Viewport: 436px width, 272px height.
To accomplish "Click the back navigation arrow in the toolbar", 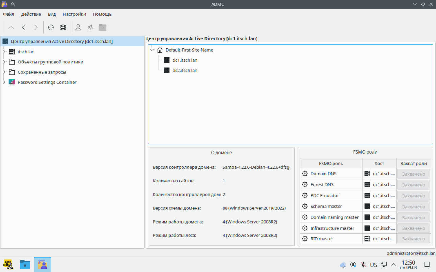I will coord(24,28).
